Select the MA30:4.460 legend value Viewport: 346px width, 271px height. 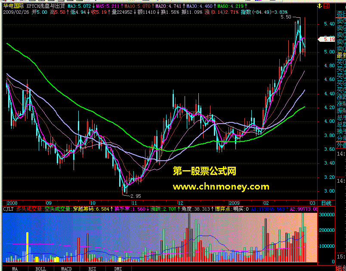click(199, 6)
